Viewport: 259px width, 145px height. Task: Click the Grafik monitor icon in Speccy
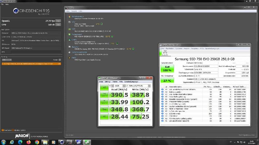69,40
